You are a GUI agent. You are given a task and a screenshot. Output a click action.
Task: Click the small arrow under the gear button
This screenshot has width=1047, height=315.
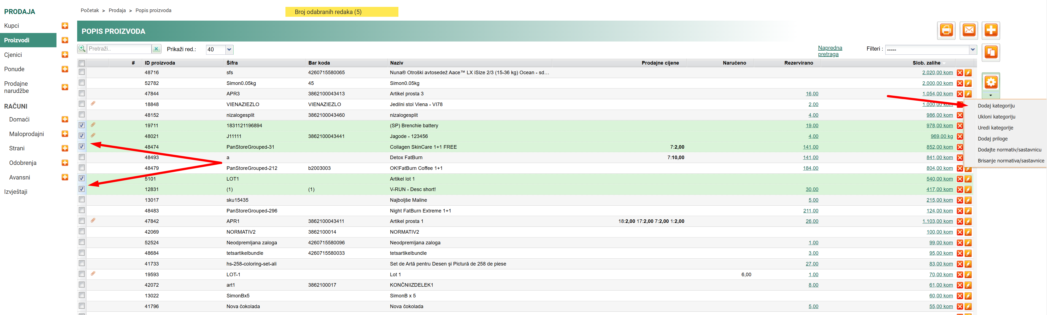(991, 96)
